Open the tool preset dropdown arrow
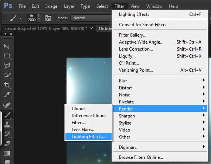The width and height of the screenshot is (211, 164). tap(20, 18)
